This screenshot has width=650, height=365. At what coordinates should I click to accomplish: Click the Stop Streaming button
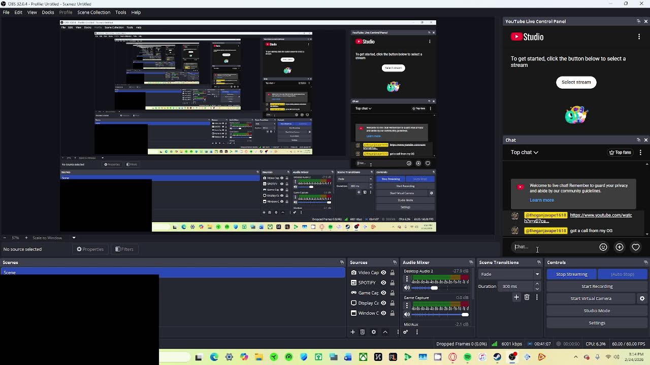click(x=572, y=274)
